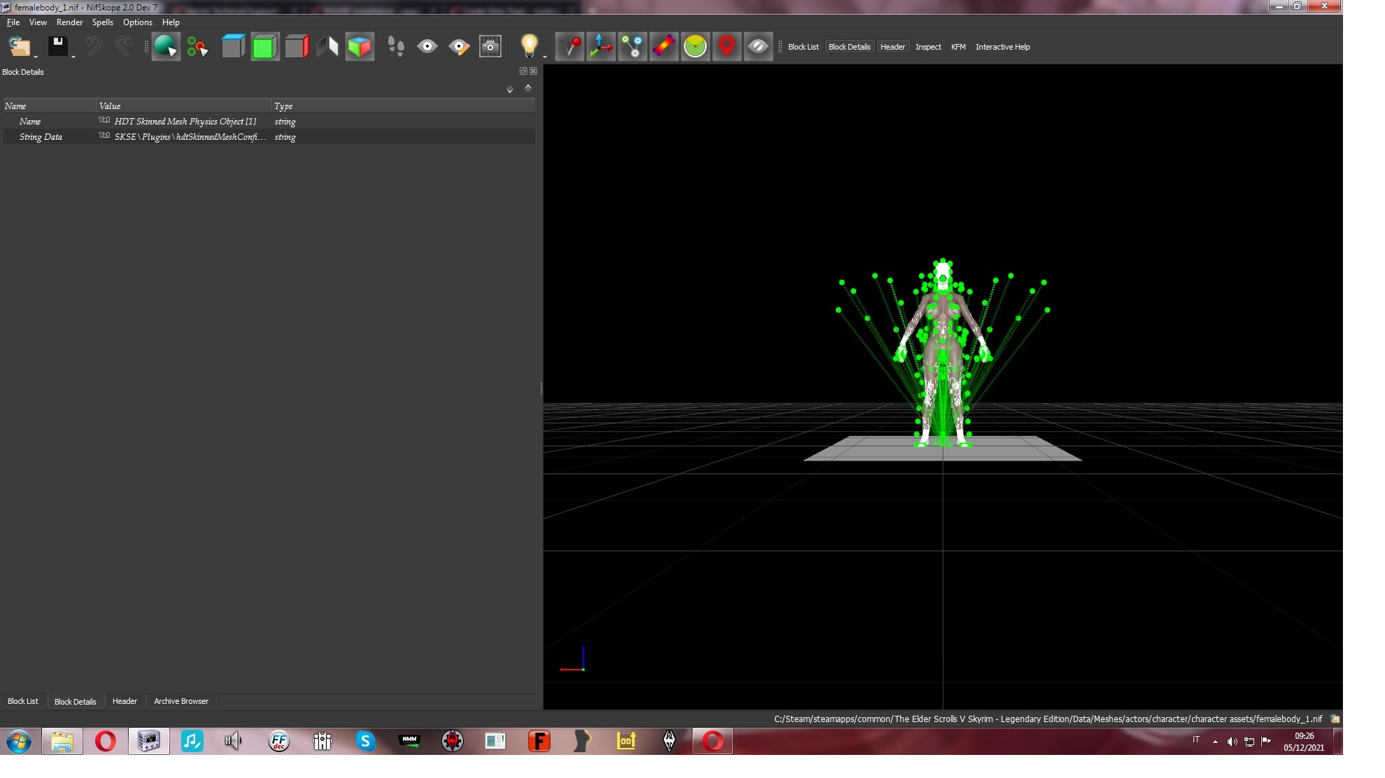Click the Inspect toolbar button
1385x778 pixels.
(x=928, y=47)
